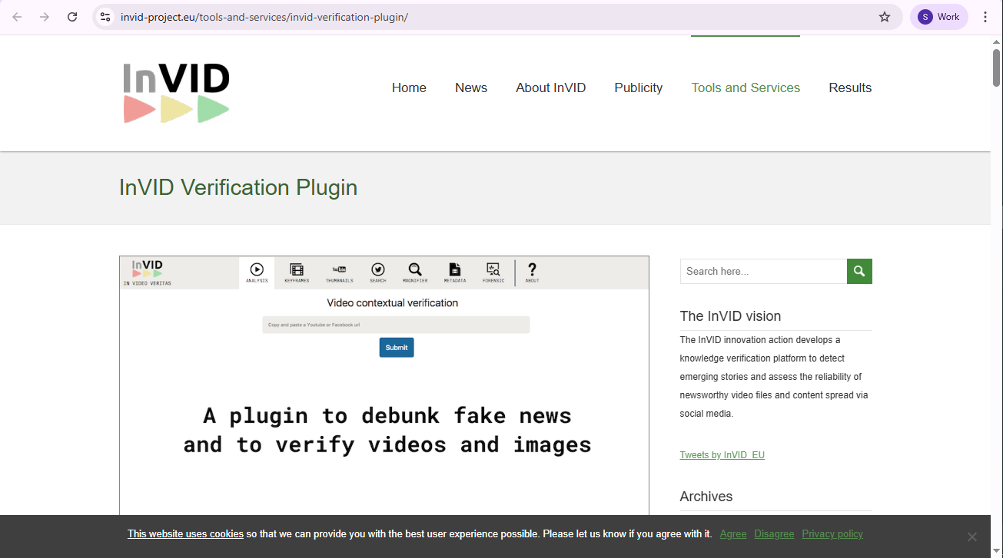The image size is (1003, 558).
Task: Click 'This website uses cookies' link
Action: coord(185,534)
